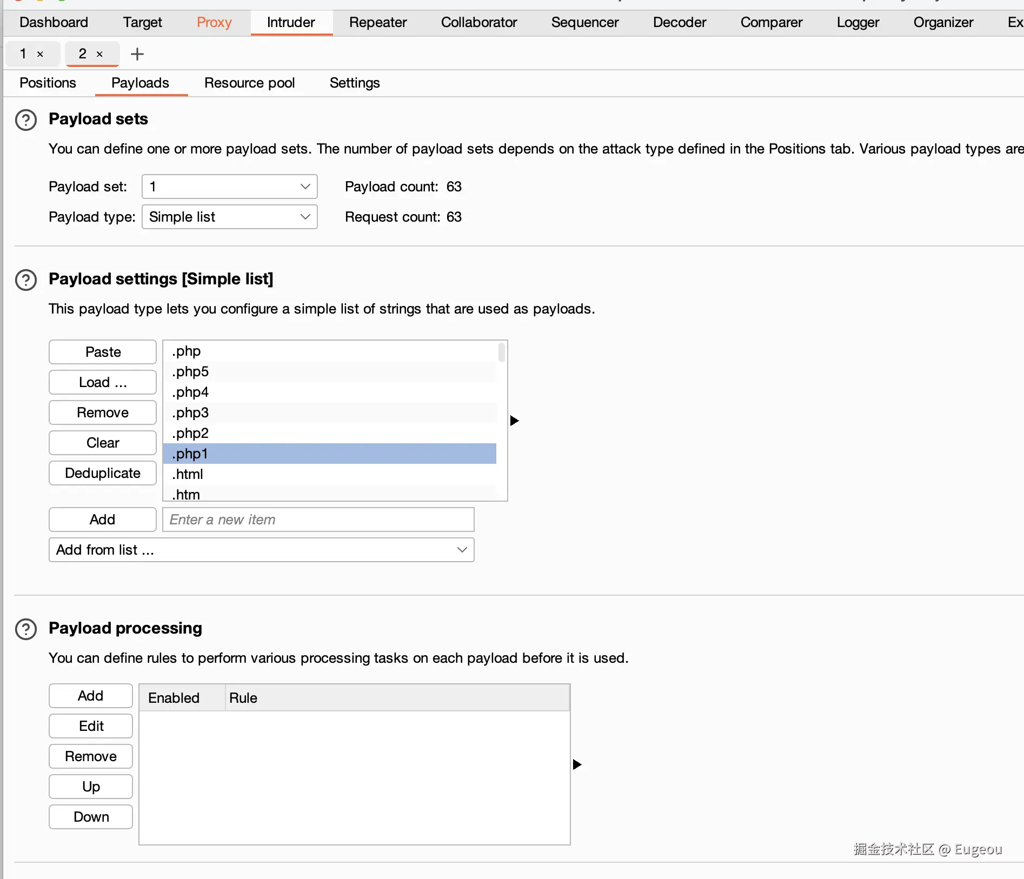Image resolution: width=1024 pixels, height=879 pixels.
Task: Switch to the Sequencer tab
Action: coord(585,22)
